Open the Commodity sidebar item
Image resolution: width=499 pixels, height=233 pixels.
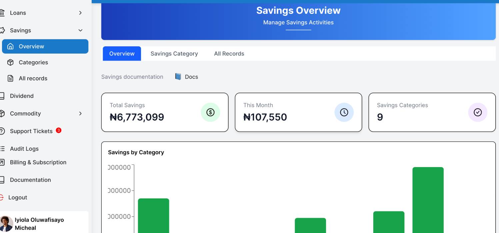(x=25, y=114)
